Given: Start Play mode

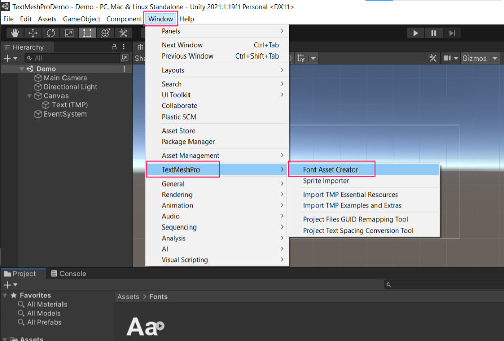Looking at the screenshot, I should (x=416, y=33).
